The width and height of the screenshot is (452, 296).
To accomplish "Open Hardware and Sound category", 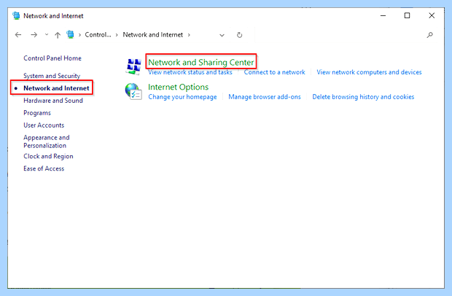I will 53,101.
